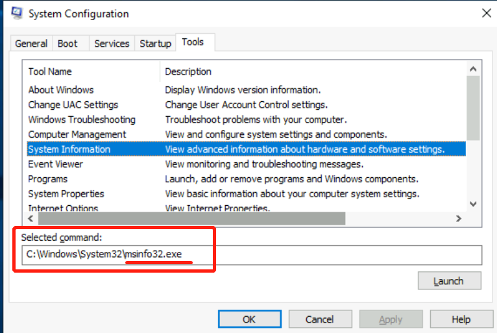Switch to the General tab
This screenshot has width=497, height=333.
coord(31,43)
